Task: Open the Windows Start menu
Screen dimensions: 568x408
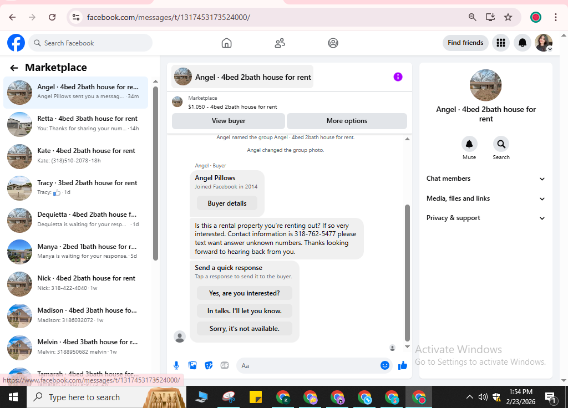Action: (13, 397)
